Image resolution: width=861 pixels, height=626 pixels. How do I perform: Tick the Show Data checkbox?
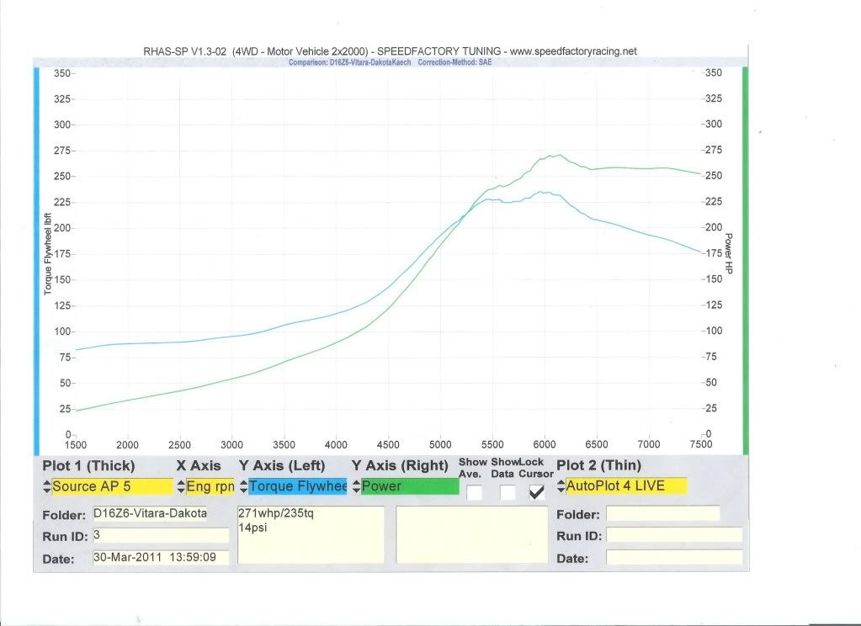click(507, 493)
